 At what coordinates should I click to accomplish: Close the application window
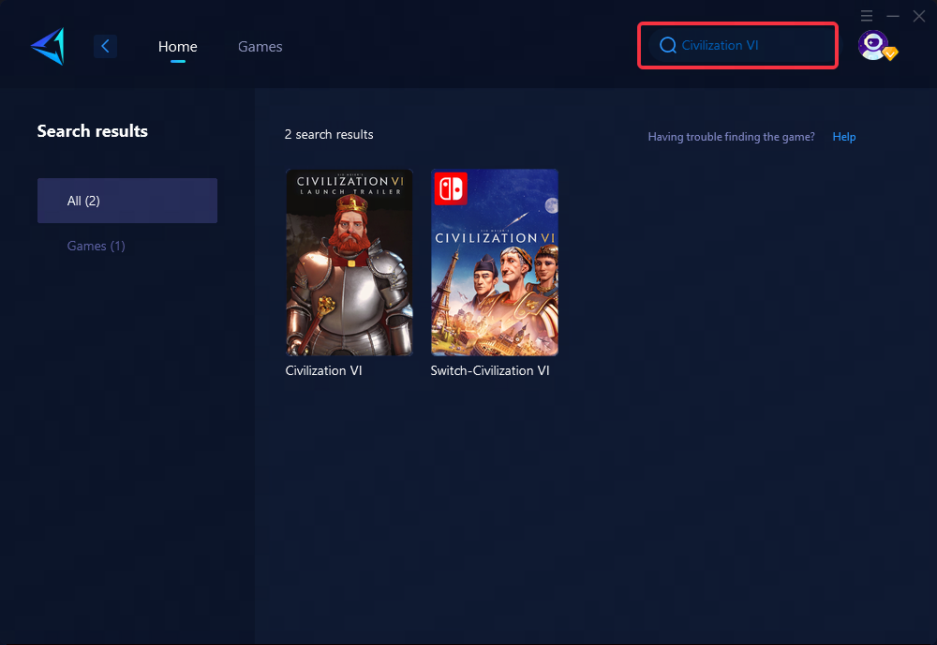click(919, 16)
